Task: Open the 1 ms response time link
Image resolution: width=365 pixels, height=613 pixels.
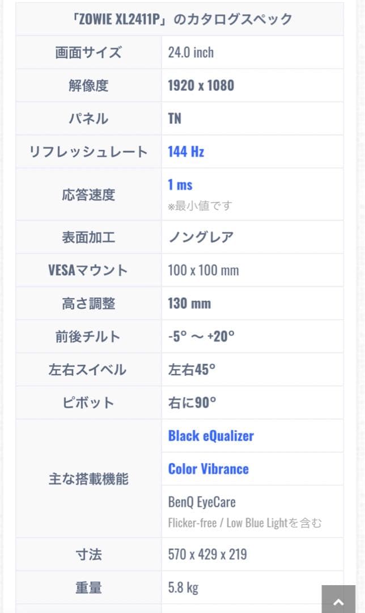Action: pos(180,184)
